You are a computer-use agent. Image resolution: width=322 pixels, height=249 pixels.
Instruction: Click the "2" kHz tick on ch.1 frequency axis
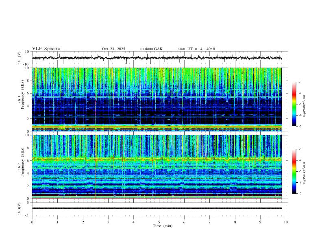(28, 118)
